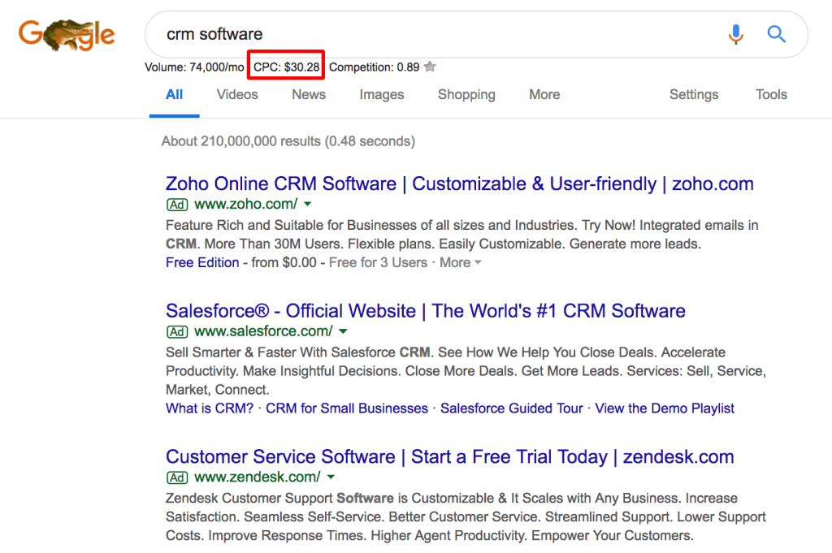Expand the www.zoho.com/ URL dropdown arrow
Image resolution: width=832 pixels, height=553 pixels.
(308, 204)
